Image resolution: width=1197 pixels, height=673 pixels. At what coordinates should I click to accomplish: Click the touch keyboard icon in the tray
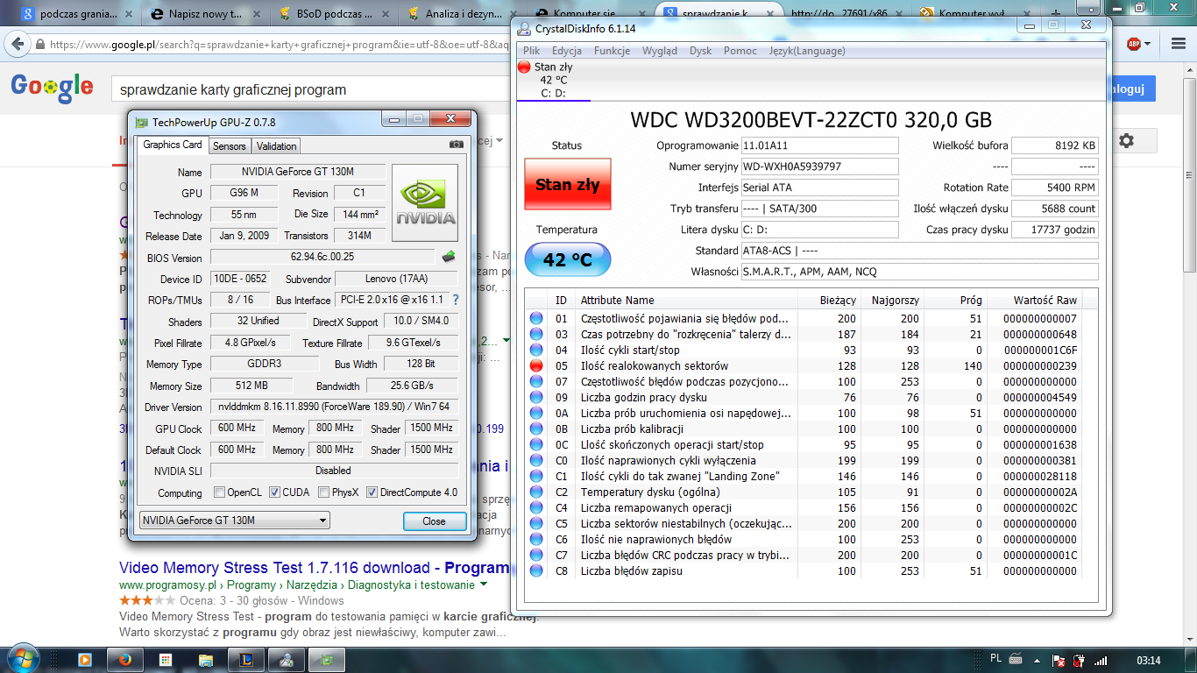click(x=1016, y=659)
